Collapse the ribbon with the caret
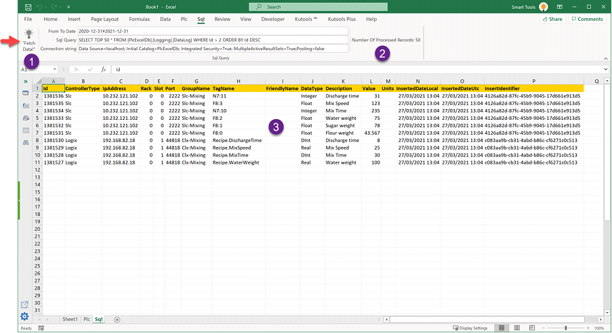Screen dimensions: 612x333 coord(606,58)
